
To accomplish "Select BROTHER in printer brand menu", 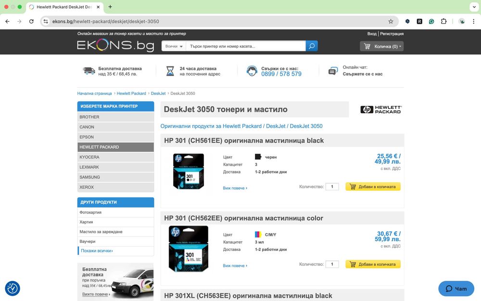I will (x=115, y=117).
